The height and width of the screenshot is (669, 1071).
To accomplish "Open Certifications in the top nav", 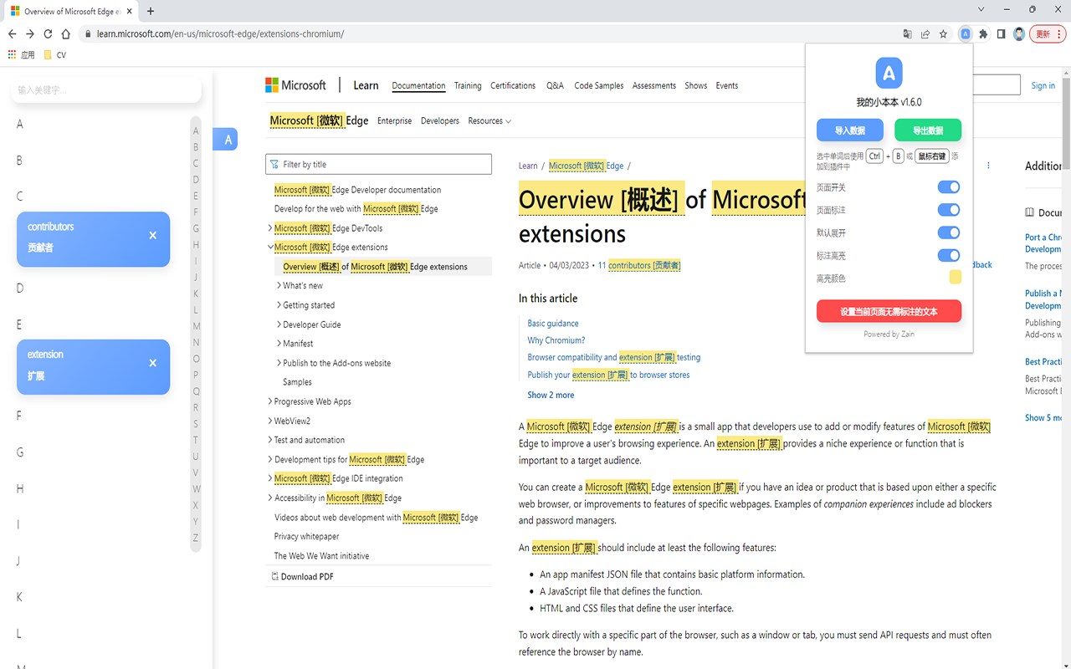I will pos(513,85).
